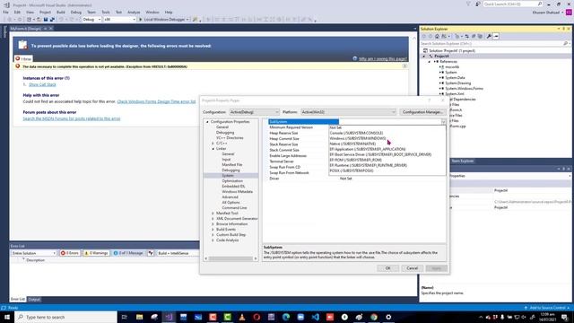
Task: Click the Save icon in the toolbar
Action: tap(46, 20)
